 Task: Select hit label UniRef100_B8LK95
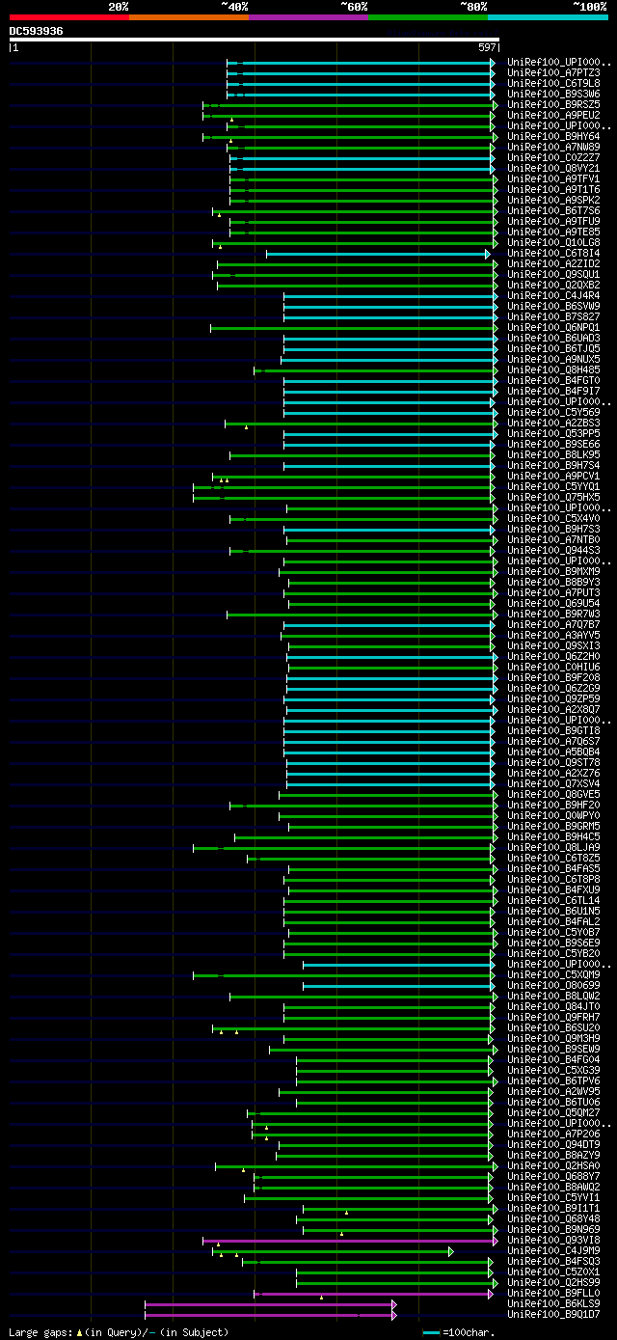coord(554,454)
